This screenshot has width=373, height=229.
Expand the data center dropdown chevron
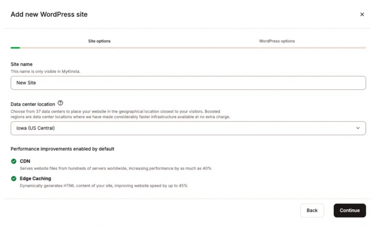click(358, 128)
